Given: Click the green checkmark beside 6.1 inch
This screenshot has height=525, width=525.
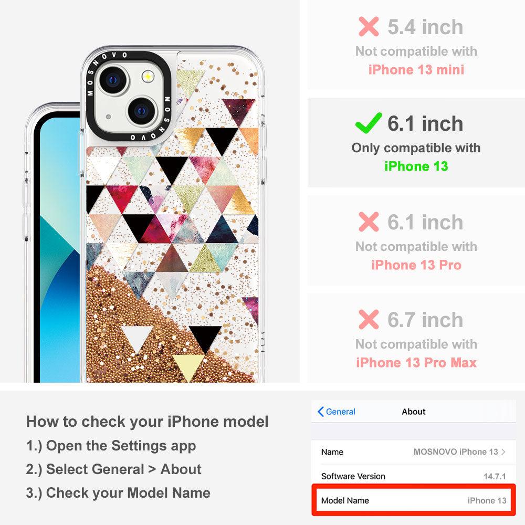Looking at the screenshot, I should 369,123.
